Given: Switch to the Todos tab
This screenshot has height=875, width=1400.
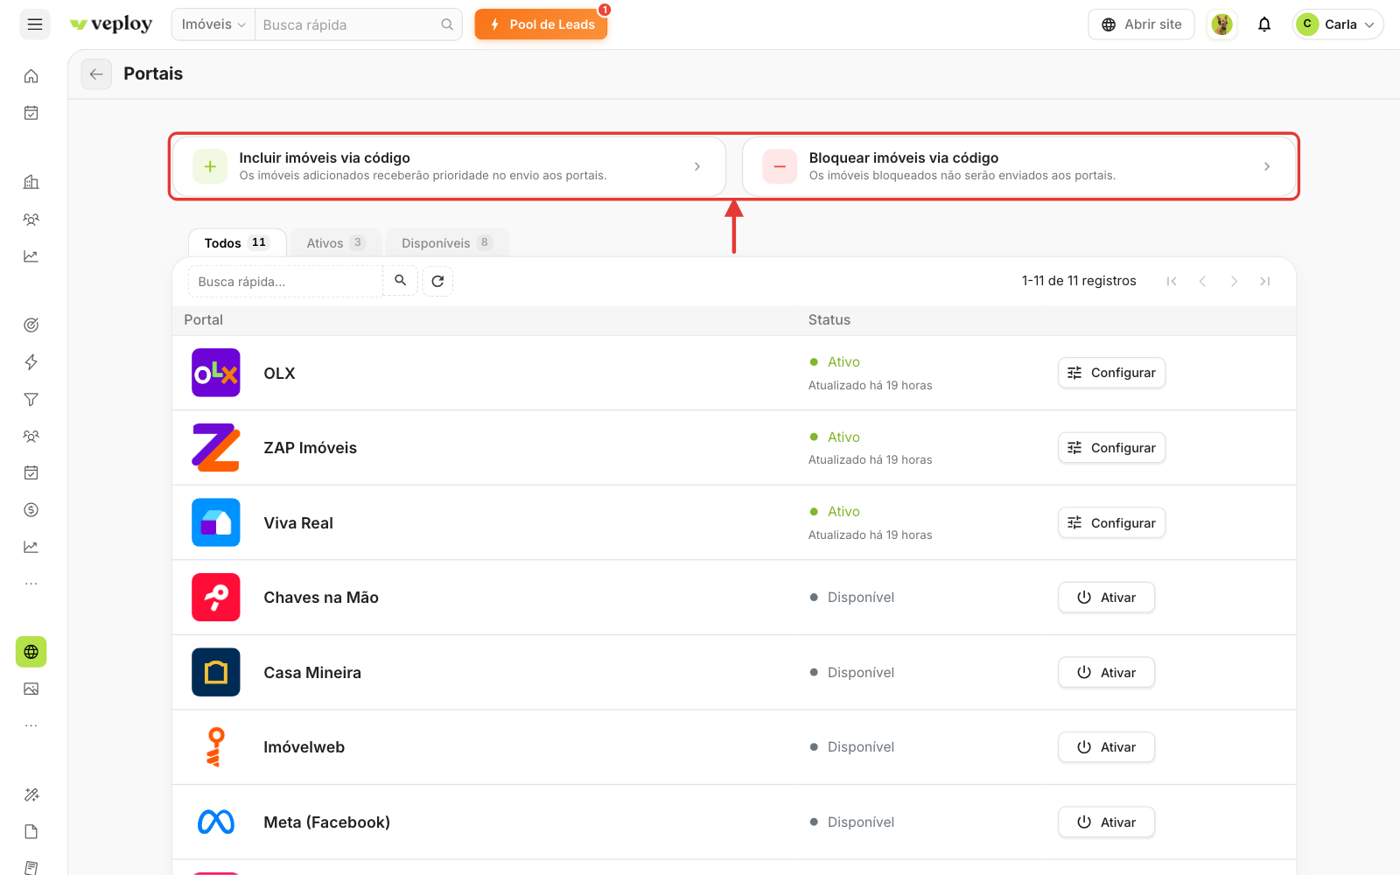Looking at the screenshot, I should tap(237, 243).
